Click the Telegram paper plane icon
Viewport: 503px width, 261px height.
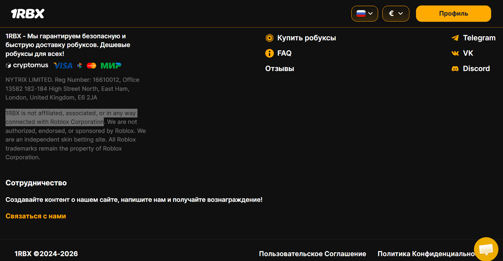455,38
